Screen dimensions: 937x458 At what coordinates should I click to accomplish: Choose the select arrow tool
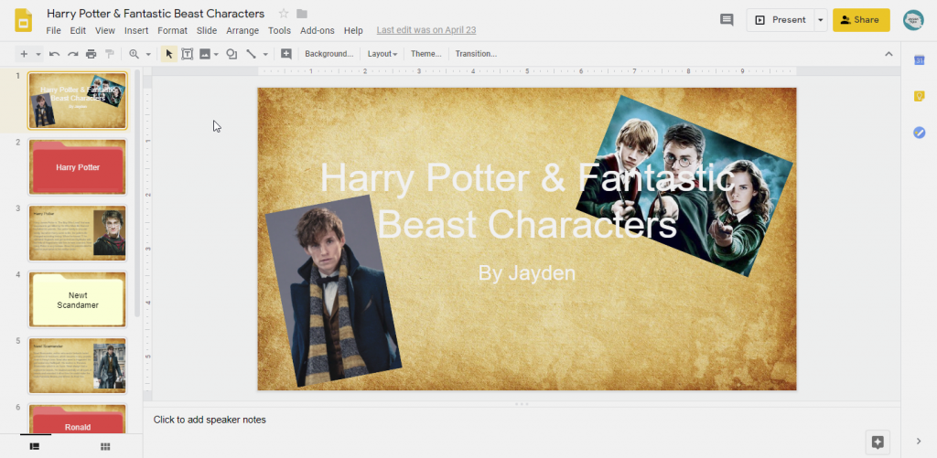168,54
